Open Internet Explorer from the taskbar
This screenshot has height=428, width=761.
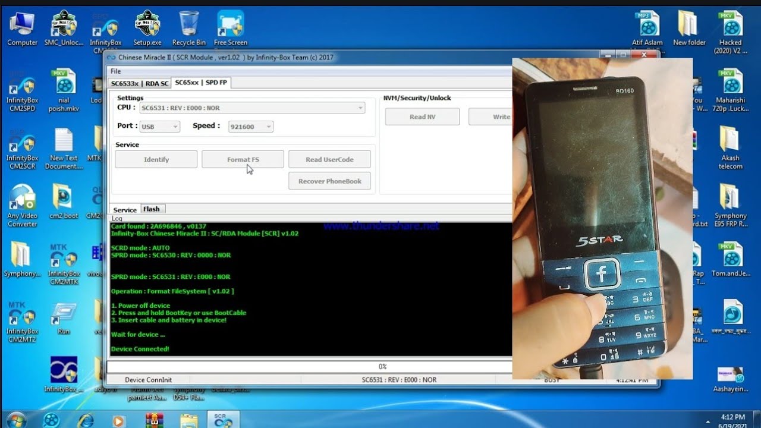click(86, 420)
